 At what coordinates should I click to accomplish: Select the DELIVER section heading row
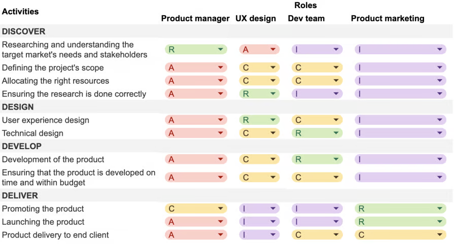[226, 195]
